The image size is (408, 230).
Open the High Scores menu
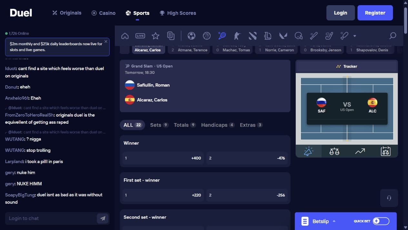coord(178,13)
